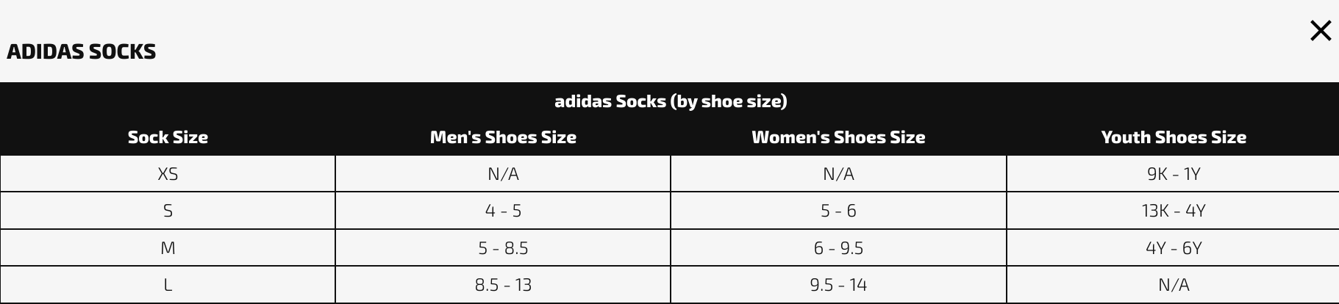Click the Women's Shoes Size column header
This screenshot has height=304, width=1339.
point(838,137)
